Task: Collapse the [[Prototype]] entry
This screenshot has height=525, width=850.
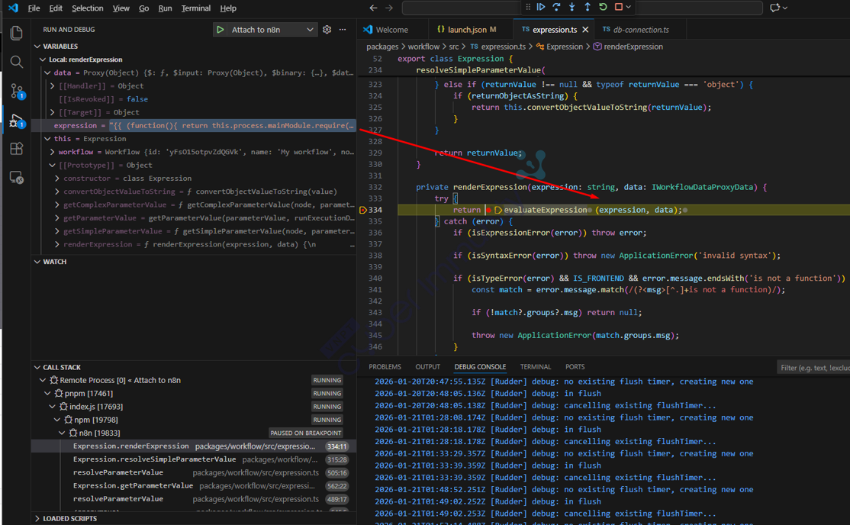Action: [52, 165]
